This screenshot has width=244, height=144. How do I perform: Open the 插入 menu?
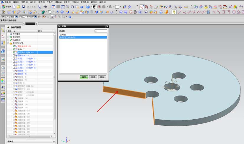pos(33,2)
